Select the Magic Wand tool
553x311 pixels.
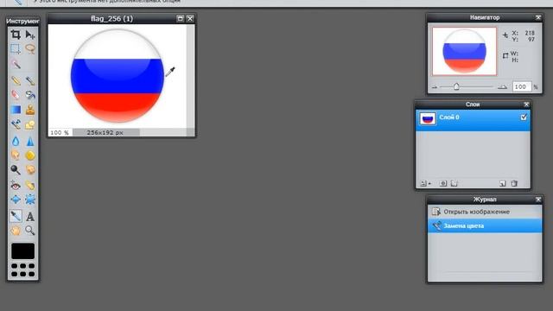click(x=16, y=64)
